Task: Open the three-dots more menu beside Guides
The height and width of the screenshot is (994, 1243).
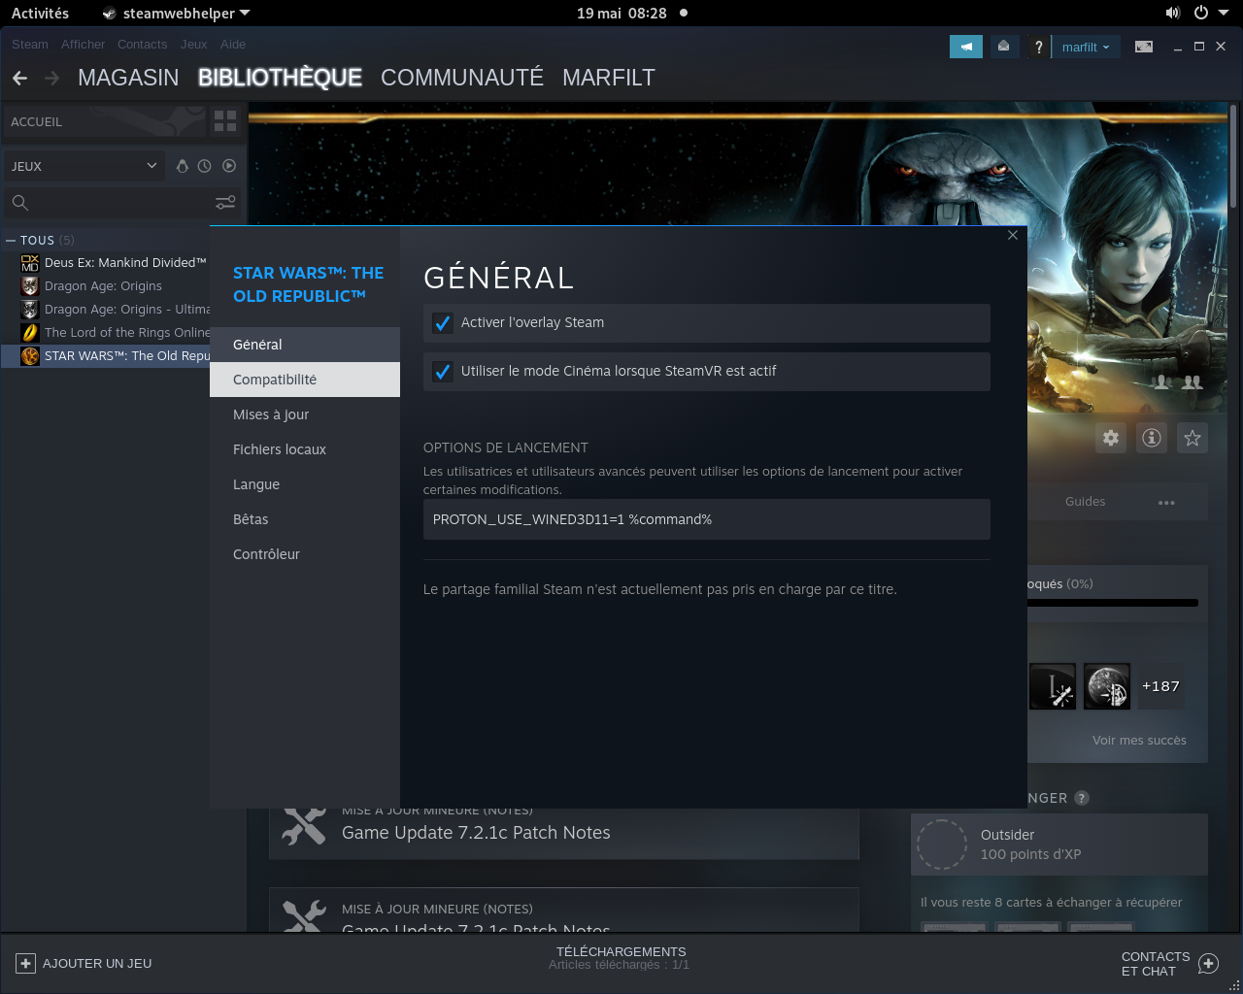Action: (x=1166, y=502)
